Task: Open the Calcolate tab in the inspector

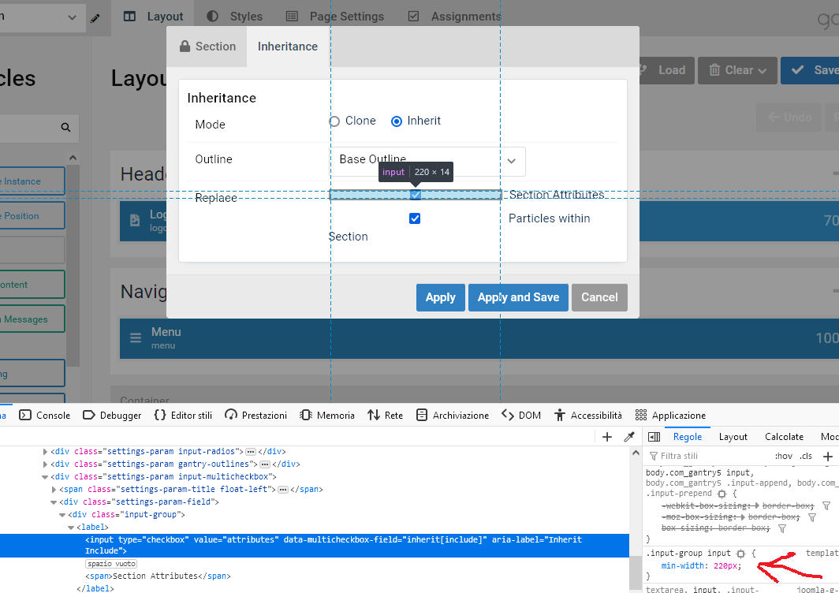Action: click(x=784, y=437)
